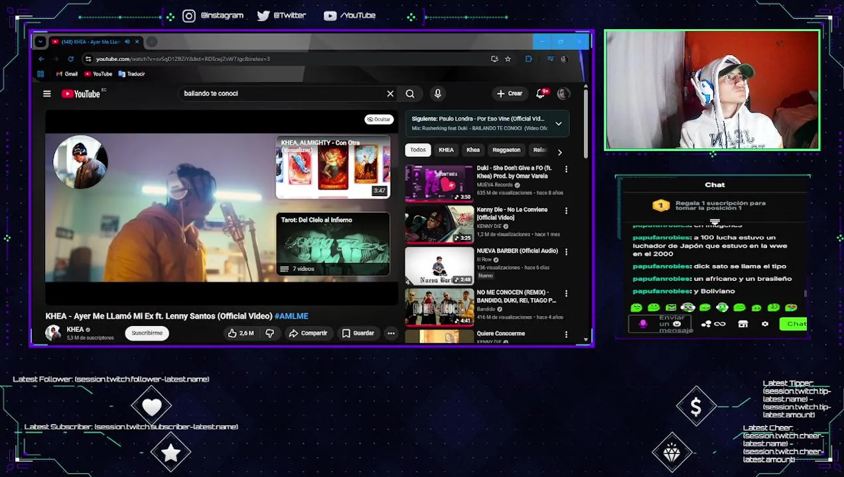
Task: Focus the YouTube search box
Action: pyautogui.click(x=282, y=93)
